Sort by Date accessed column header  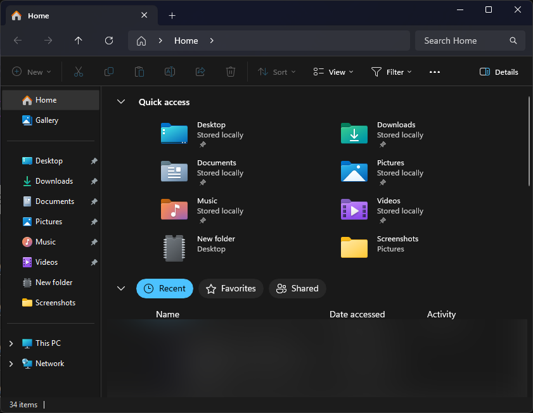tap(357, 314)
